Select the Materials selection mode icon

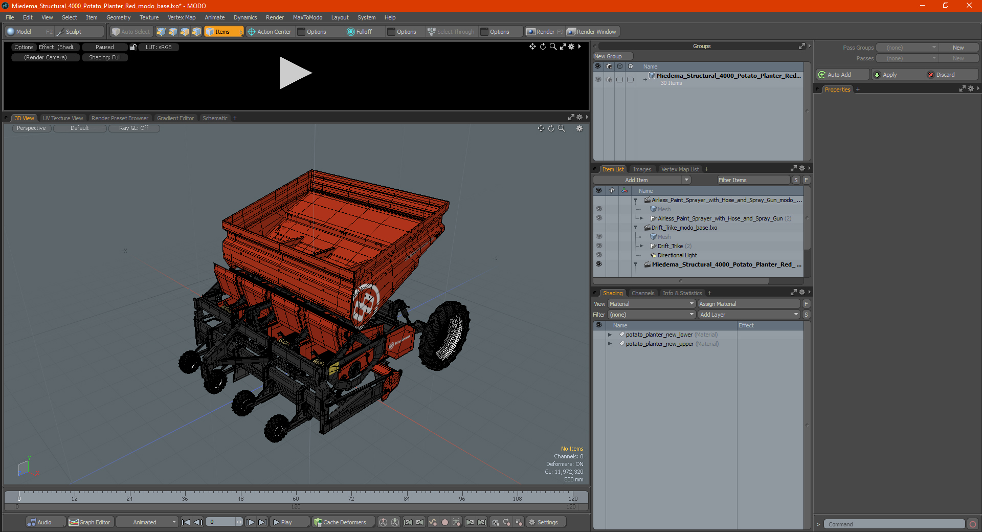pyautogui.click(x=196, y=32)
